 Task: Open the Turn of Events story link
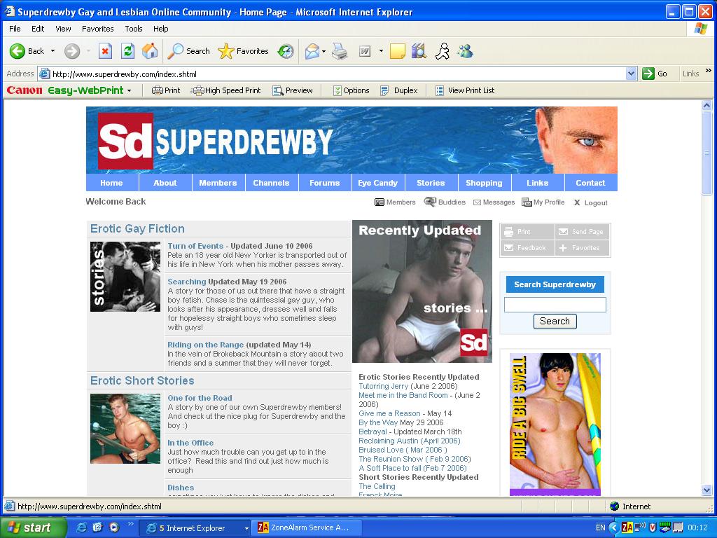coord(195,246)
